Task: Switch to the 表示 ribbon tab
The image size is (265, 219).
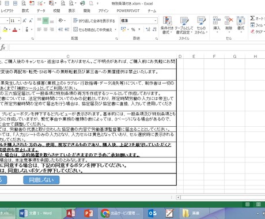Action: (x=72, y=11)
